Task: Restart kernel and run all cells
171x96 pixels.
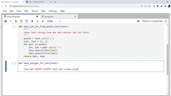Action: click(x=43, y=21)
